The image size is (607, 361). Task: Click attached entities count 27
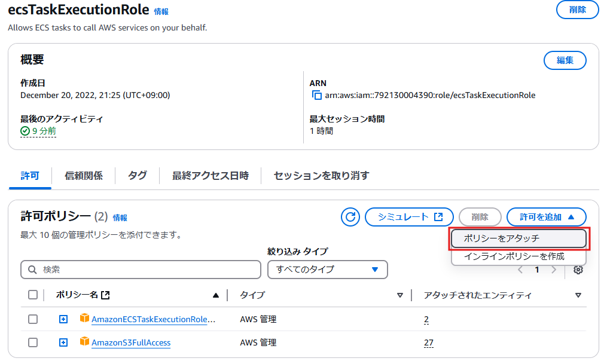[429, 343]
